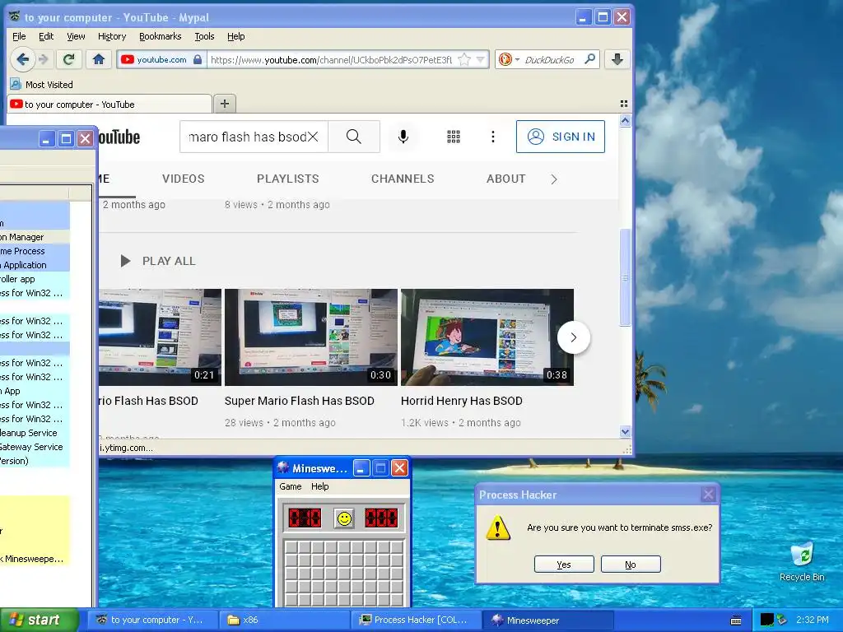Click the Minesweeper smiley face button

(344, 518)
